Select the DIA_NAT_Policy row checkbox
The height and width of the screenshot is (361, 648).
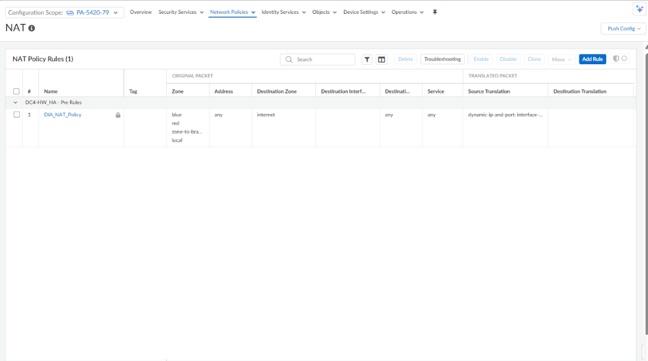click(x=17, y=115)
